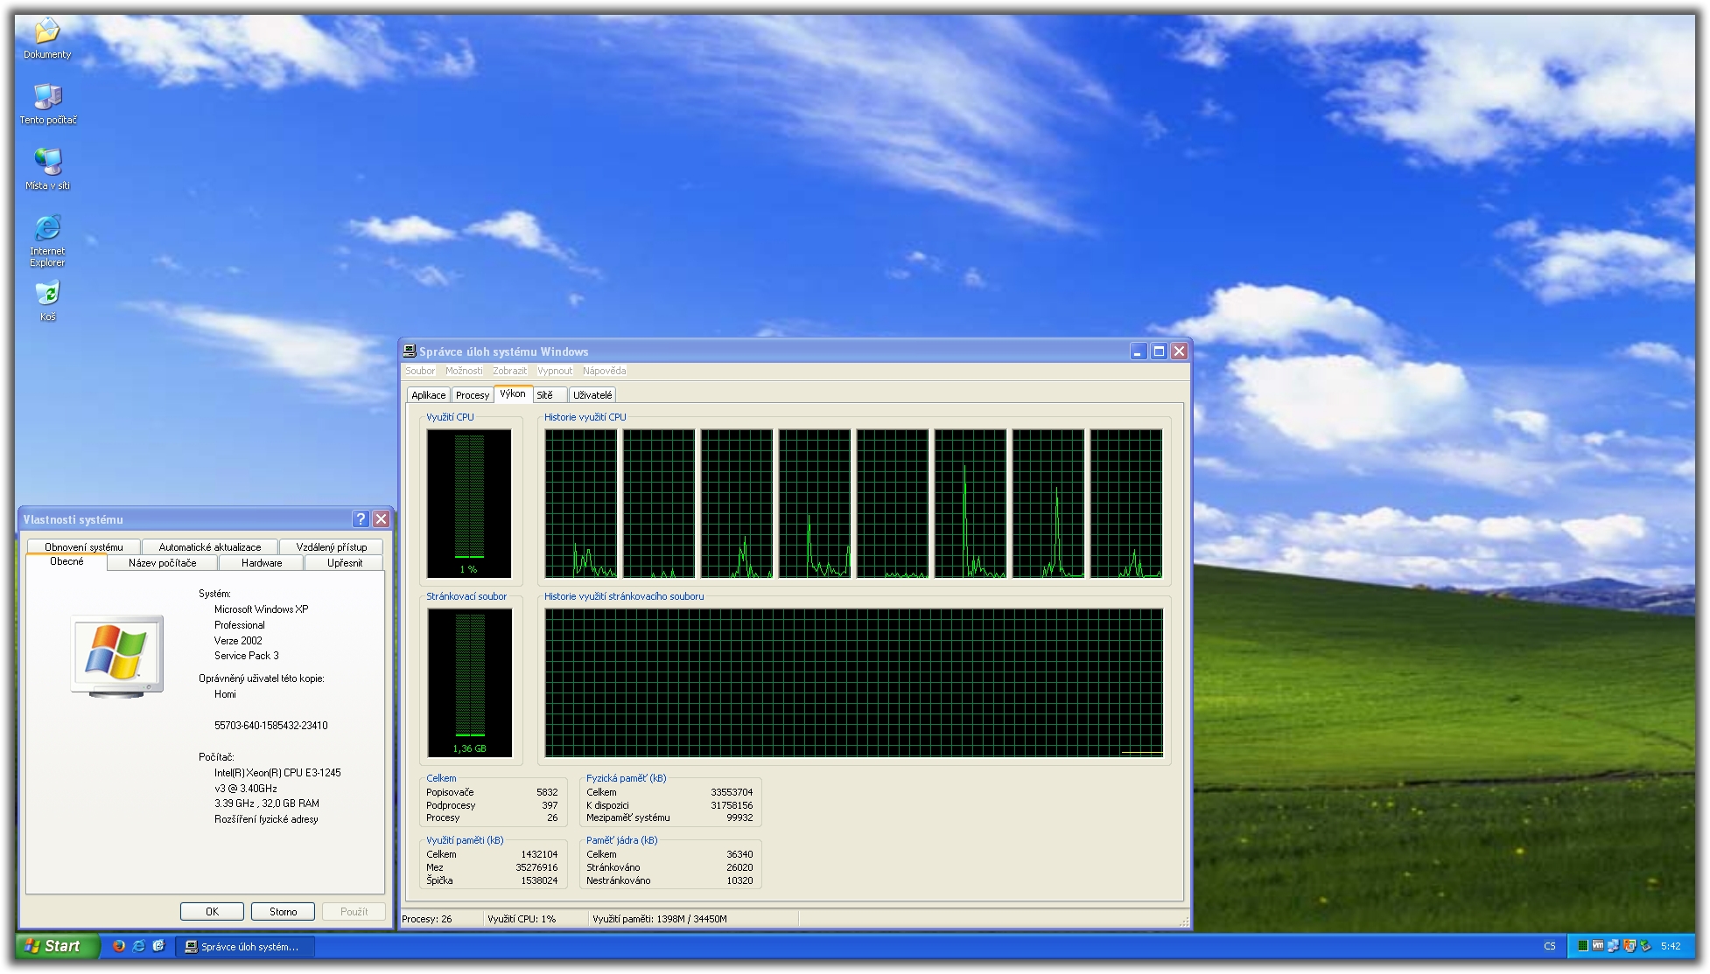The height and width of the screenshot is (974, 1710).
Task: Open the Hardware tab
Action: [262, 563]
